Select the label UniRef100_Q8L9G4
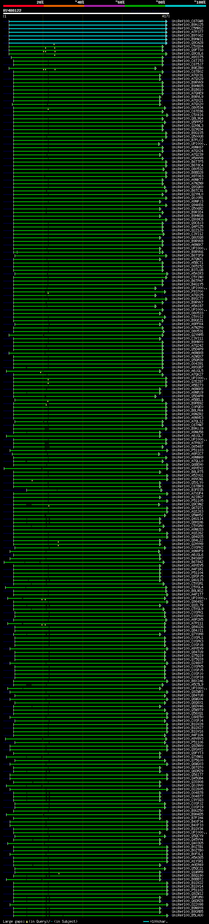 point(187,118)
